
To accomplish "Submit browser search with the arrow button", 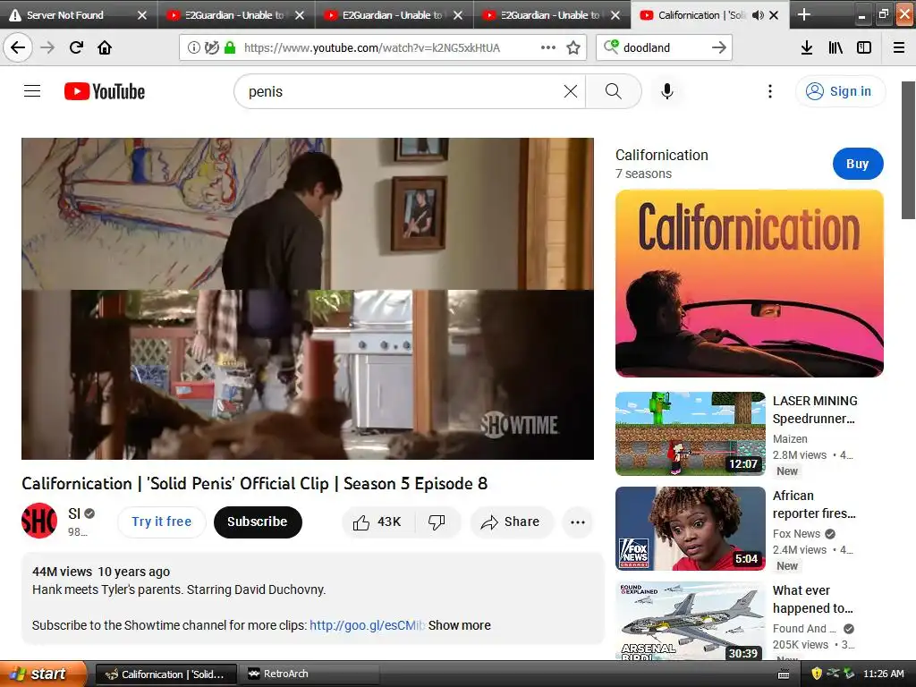I will pyautogui.click(x=718, y=48).
